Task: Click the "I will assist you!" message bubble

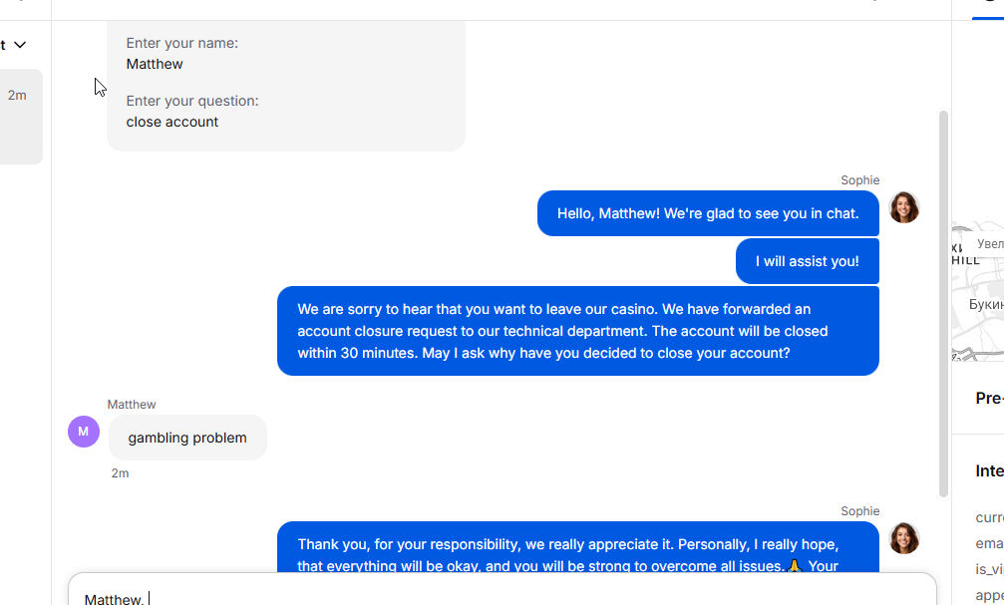Action: 808,261
